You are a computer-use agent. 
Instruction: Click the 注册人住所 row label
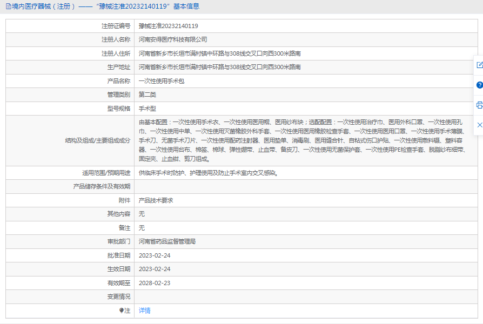coord(116,53)
